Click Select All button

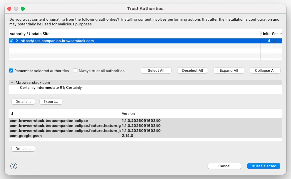tap(156, 70)
